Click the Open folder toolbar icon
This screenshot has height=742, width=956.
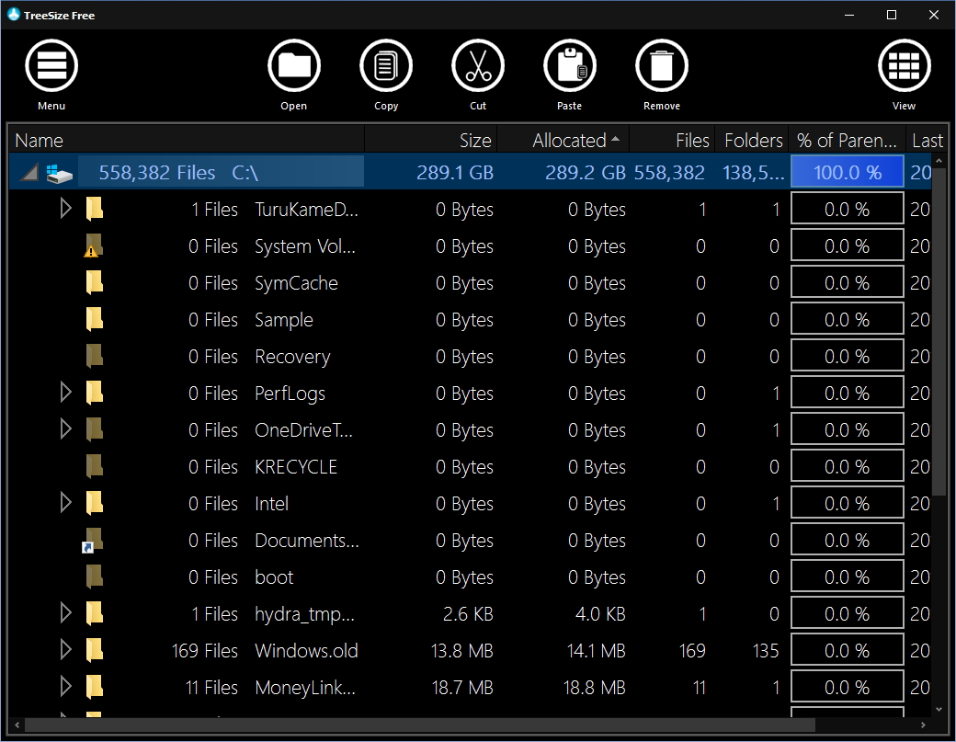[294, 66]
